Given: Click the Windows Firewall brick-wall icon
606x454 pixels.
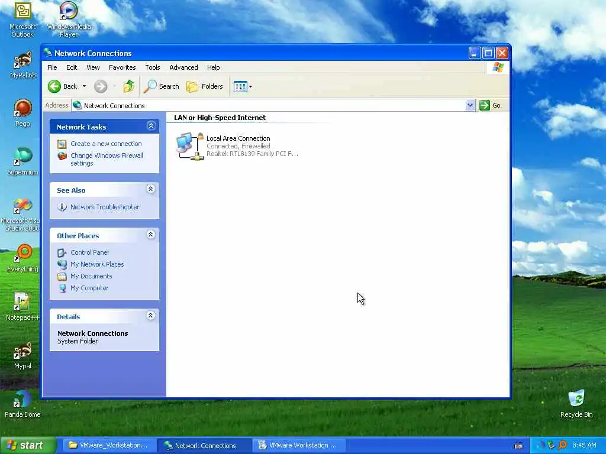Looking at the screenshot, I should coord(62,156).
